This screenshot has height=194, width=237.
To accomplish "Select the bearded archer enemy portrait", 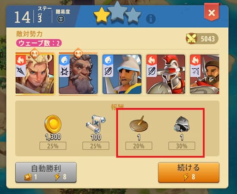I will 205,74.
